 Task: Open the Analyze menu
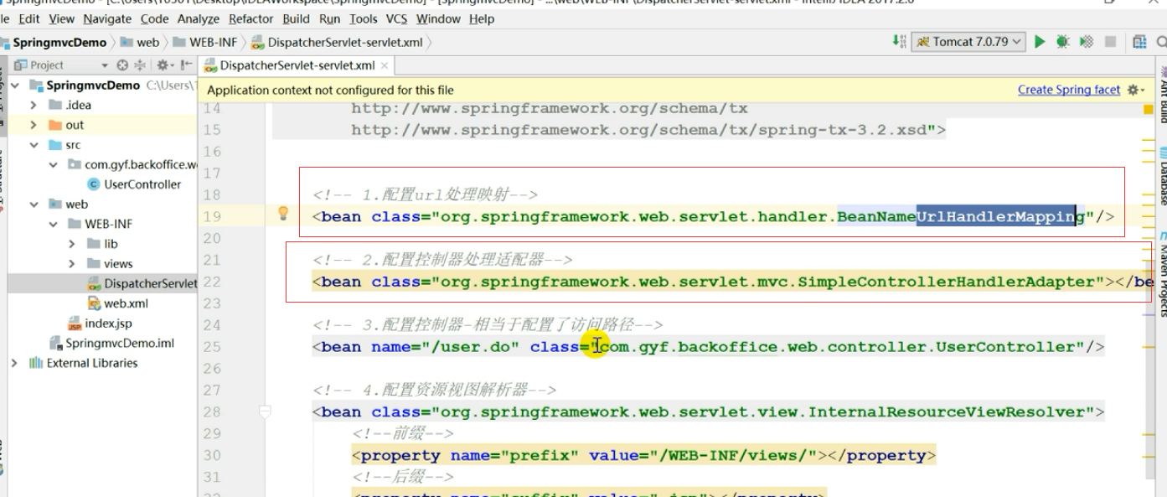(x=199, y=18)
